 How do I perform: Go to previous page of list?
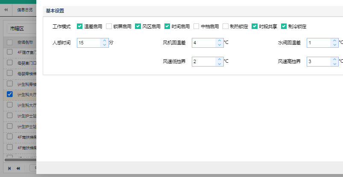(x=18, y=168)
